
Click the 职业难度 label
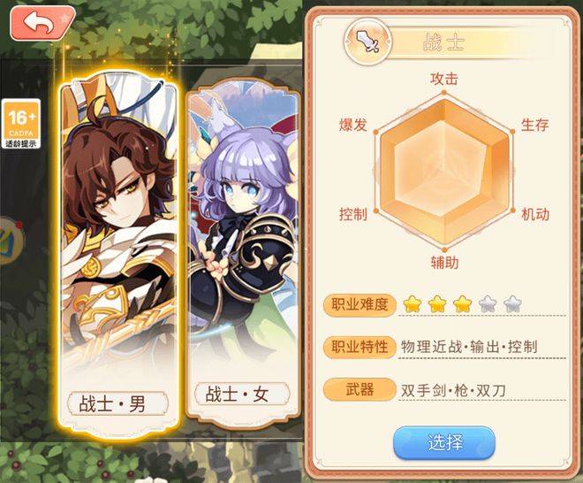(x=360, y=304)
